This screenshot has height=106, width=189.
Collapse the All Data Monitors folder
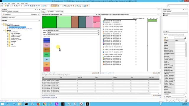tap(6, 32)
